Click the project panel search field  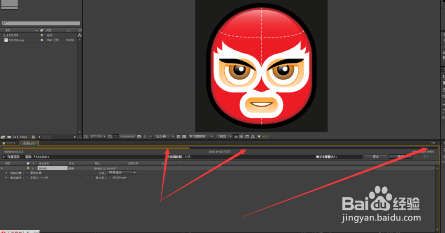pyautogui.click(x=40, y=23)
